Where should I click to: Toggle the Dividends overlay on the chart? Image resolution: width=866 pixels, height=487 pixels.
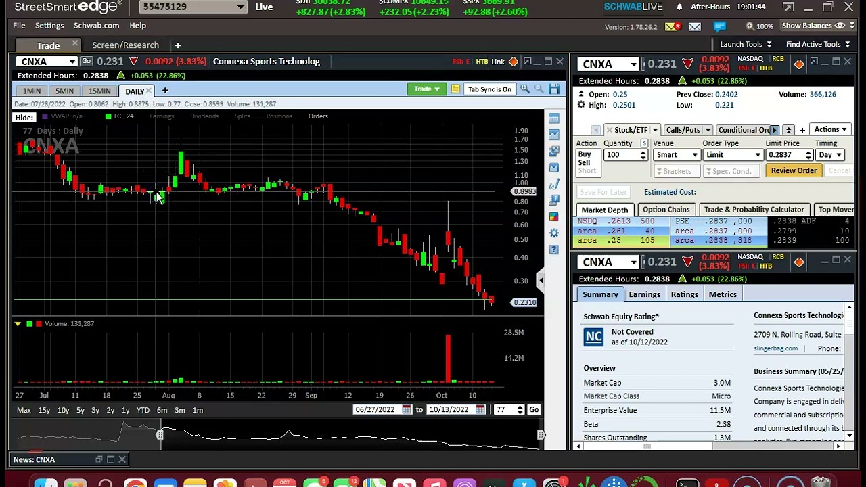(204, 116)
